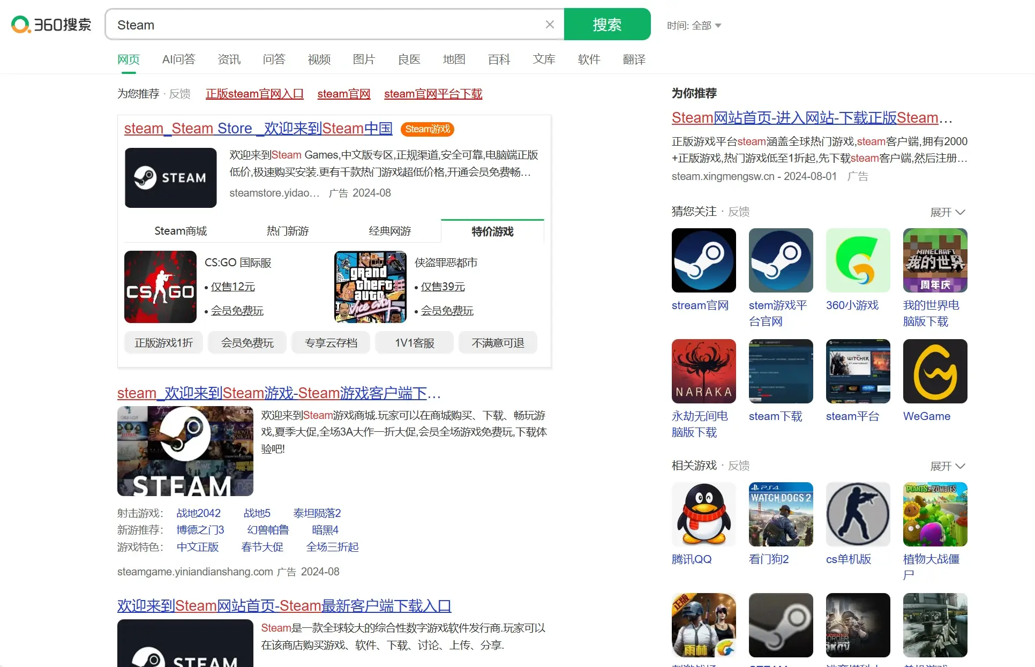Open the 视频 tab
This screenshot has height=667, width=1035.
[319, 59]
